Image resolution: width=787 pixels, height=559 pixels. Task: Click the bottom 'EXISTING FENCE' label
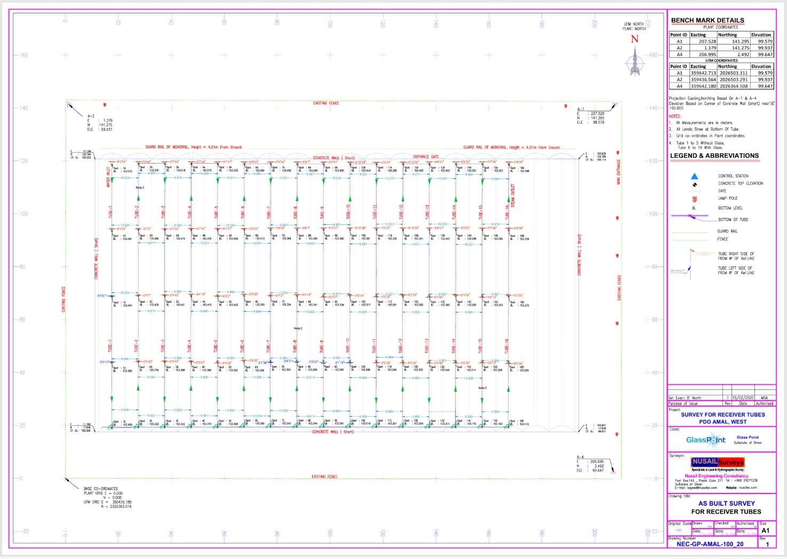(x=325, y=477)
